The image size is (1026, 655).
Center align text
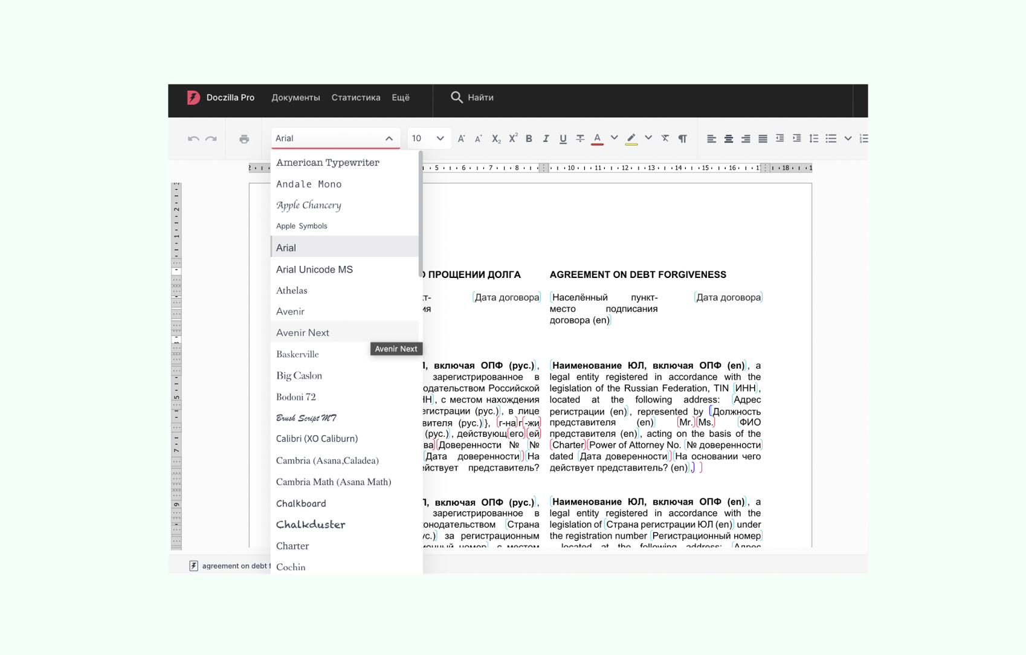click(x=729, y=138)
